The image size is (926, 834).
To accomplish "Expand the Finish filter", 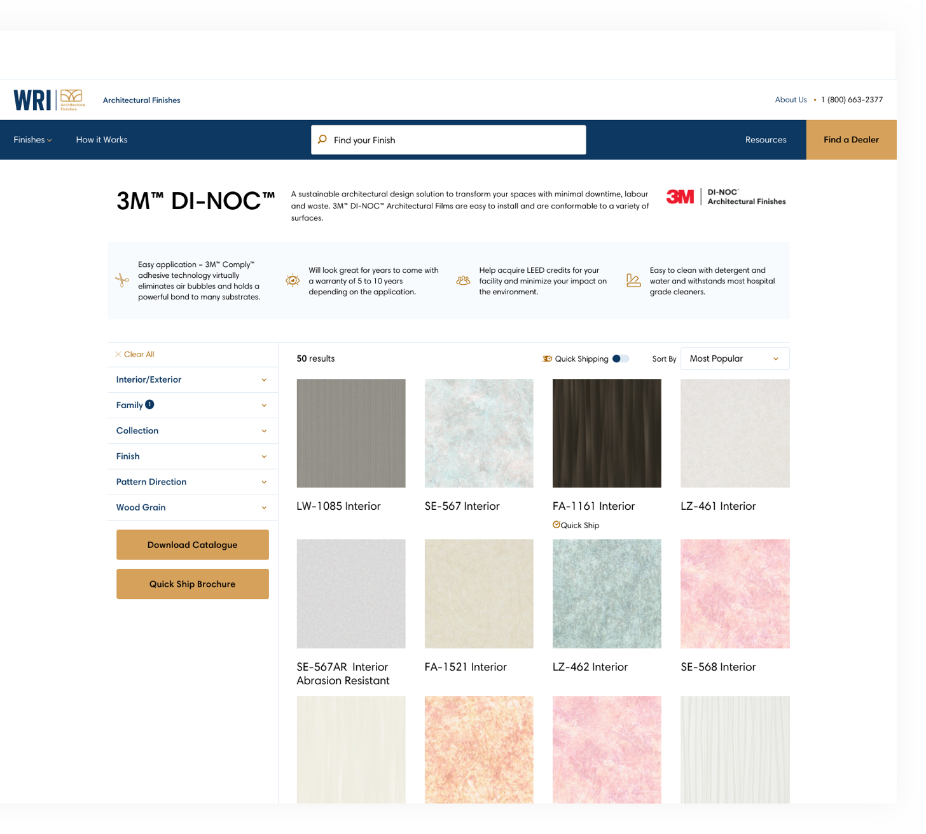I will pos(192,456).
